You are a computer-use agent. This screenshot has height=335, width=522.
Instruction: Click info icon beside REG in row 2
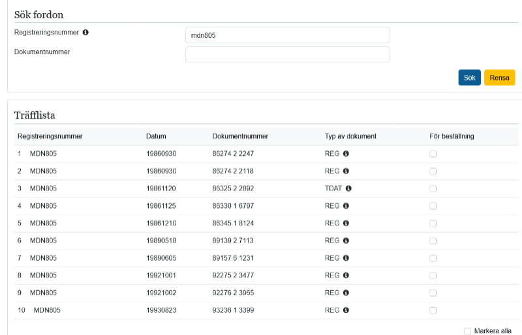tap(346, 171)
